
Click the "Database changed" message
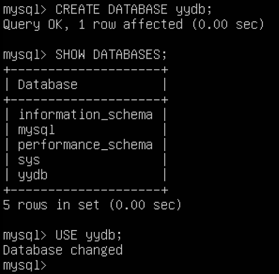pyautogui.click(x=62, y=250)
